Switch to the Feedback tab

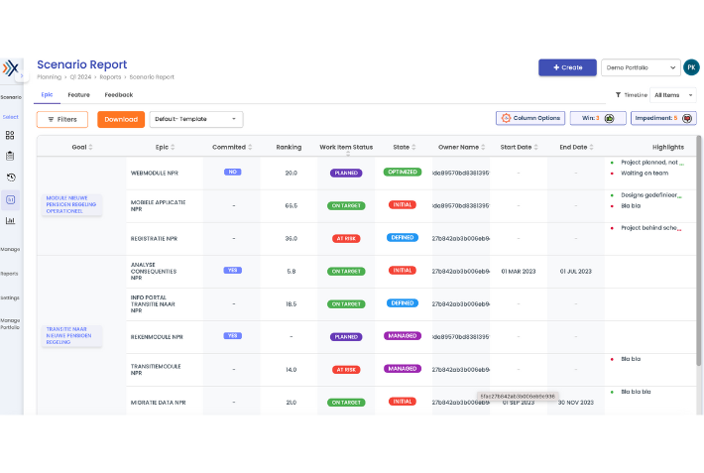tap(118, 95)
